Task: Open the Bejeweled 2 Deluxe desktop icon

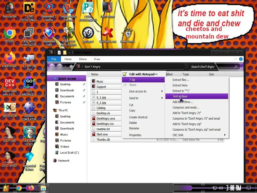Action: [49, 12]
